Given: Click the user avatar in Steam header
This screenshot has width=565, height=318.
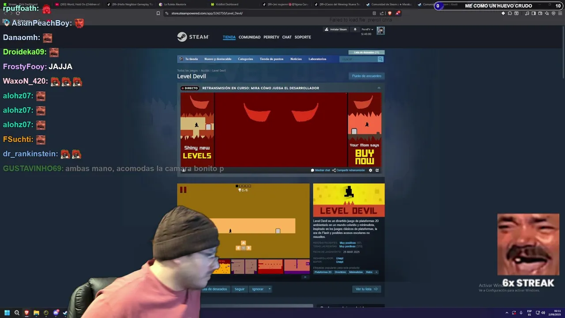Looking at the screenshot, I should coord(380,30).
